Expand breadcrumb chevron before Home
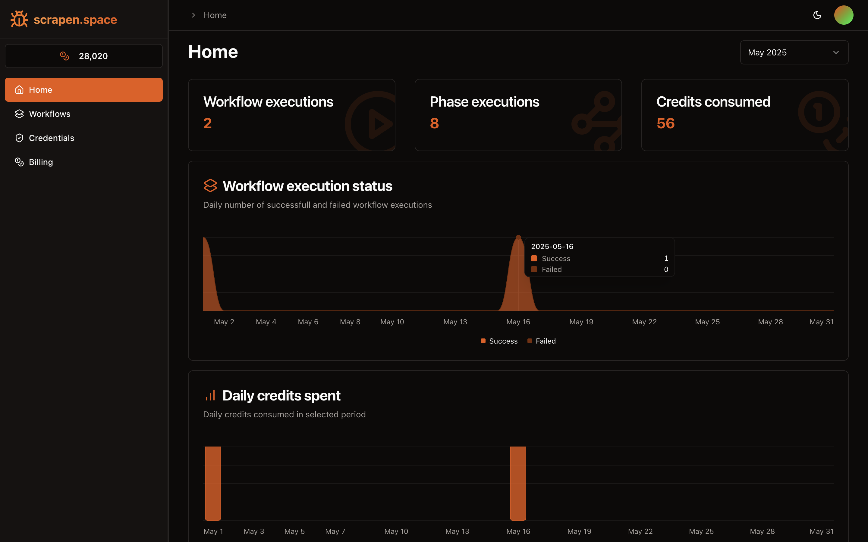 (193, 15)
